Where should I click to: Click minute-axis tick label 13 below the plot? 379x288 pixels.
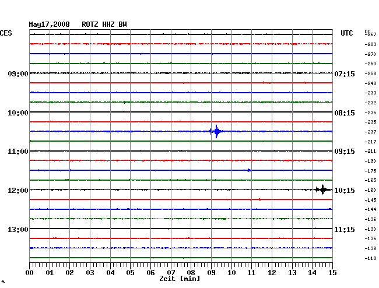[292, 273]
